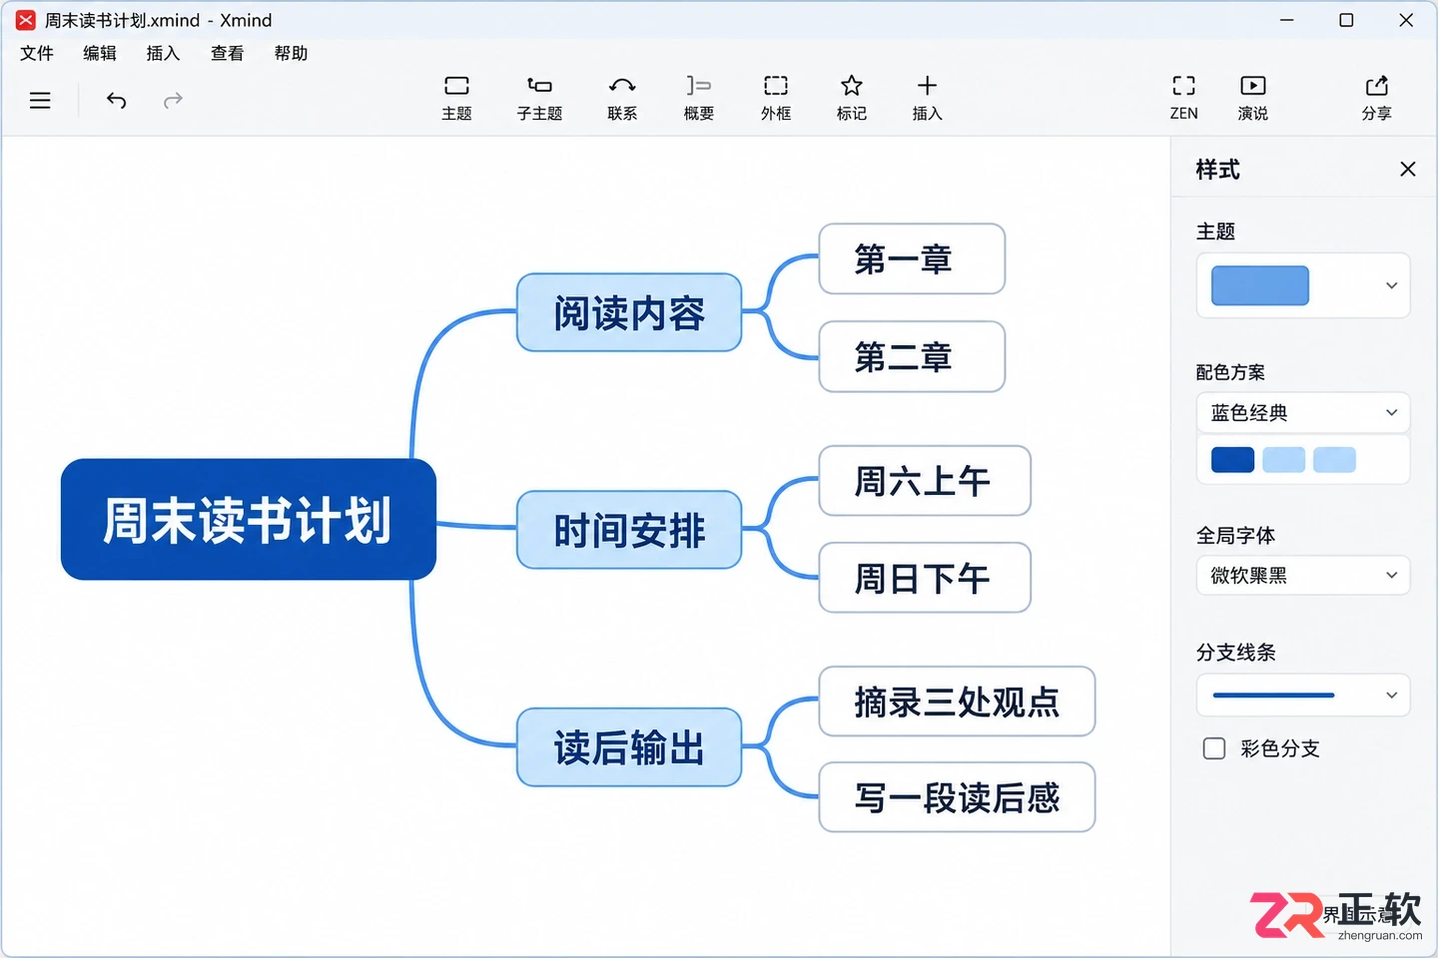The width and height of the screenshot is (1438, 958).
Task: Select the 读后输出 branch topic
Action: [629, 747]
